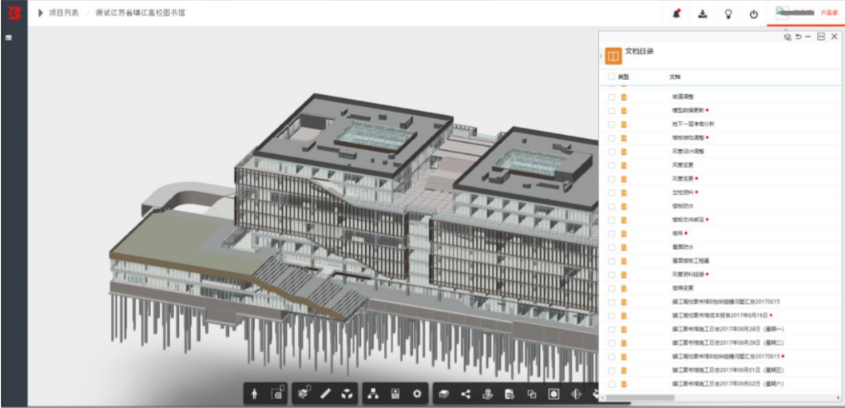Click the 文档 column header
The image size is (845, 408).
tap(675, 77)
